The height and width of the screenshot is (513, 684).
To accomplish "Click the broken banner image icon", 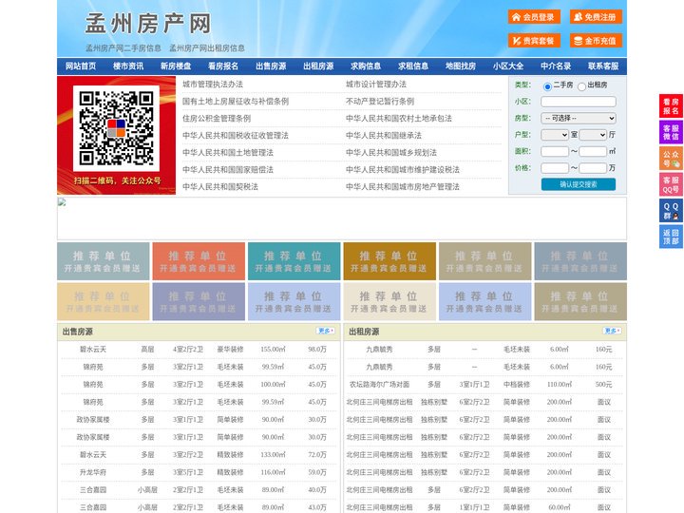I will pyautogui.click(x=62, y=202).
